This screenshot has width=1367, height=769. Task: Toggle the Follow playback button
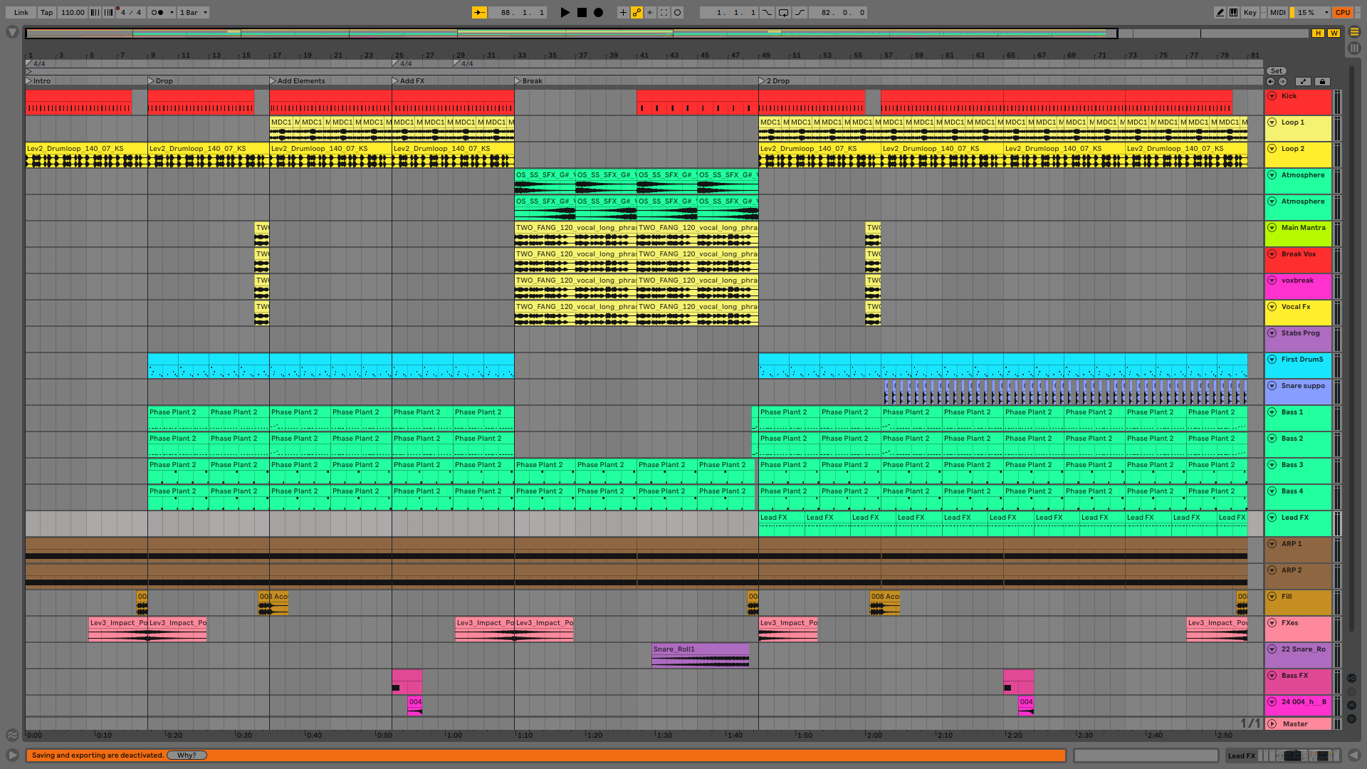(x=480, y=12)
